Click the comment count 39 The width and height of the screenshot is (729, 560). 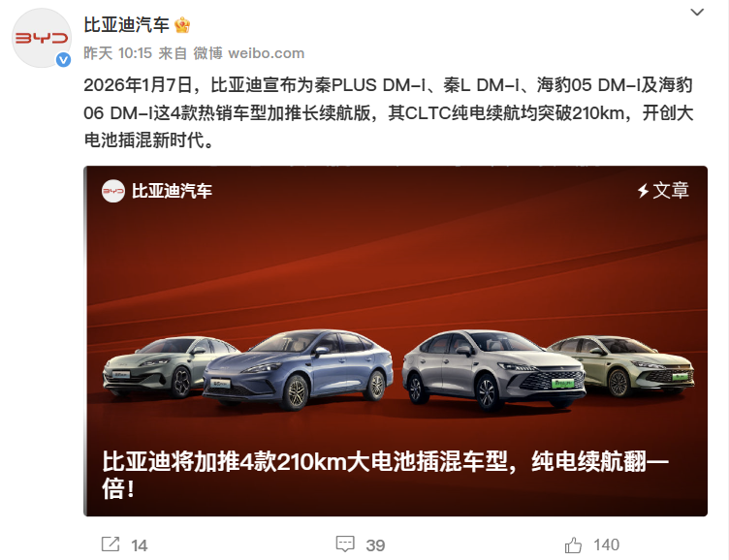tap(375, 545)
